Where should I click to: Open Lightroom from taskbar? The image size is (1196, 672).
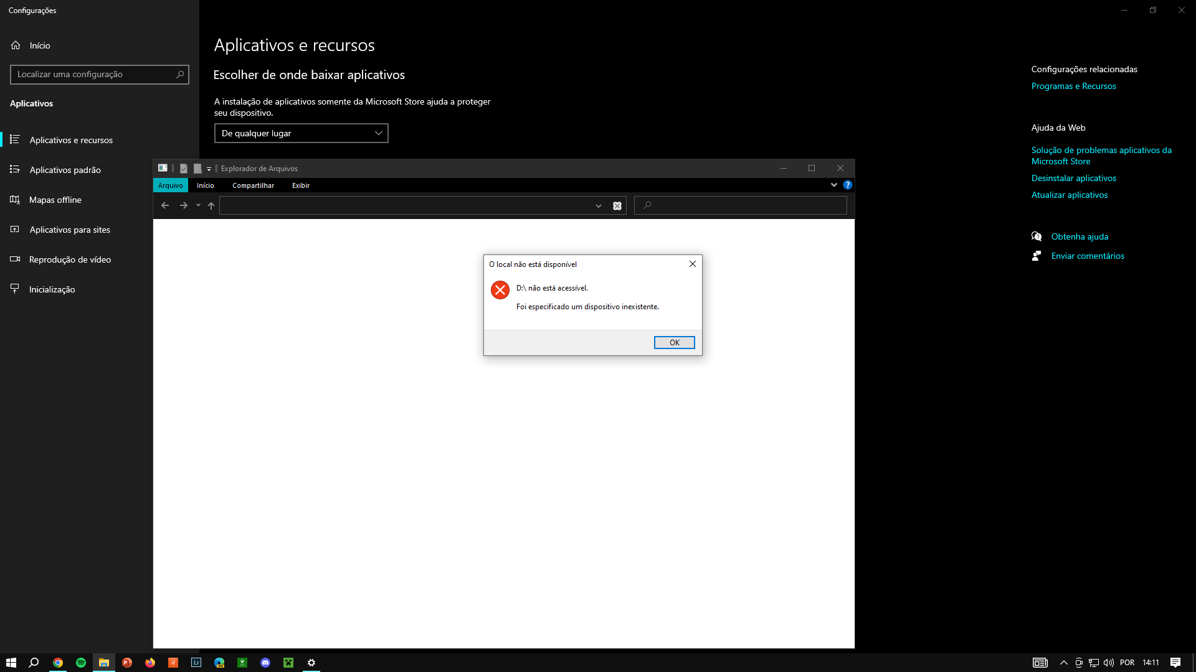[x=196, y=663]
